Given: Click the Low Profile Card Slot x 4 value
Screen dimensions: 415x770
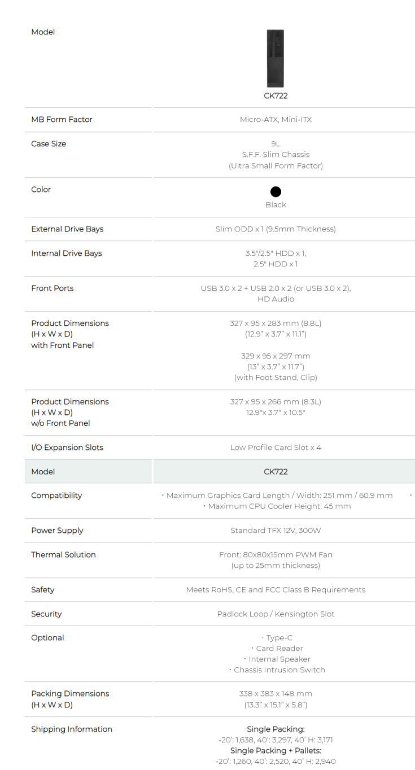Looking at the screenshot, I should [x=276, y=448].
